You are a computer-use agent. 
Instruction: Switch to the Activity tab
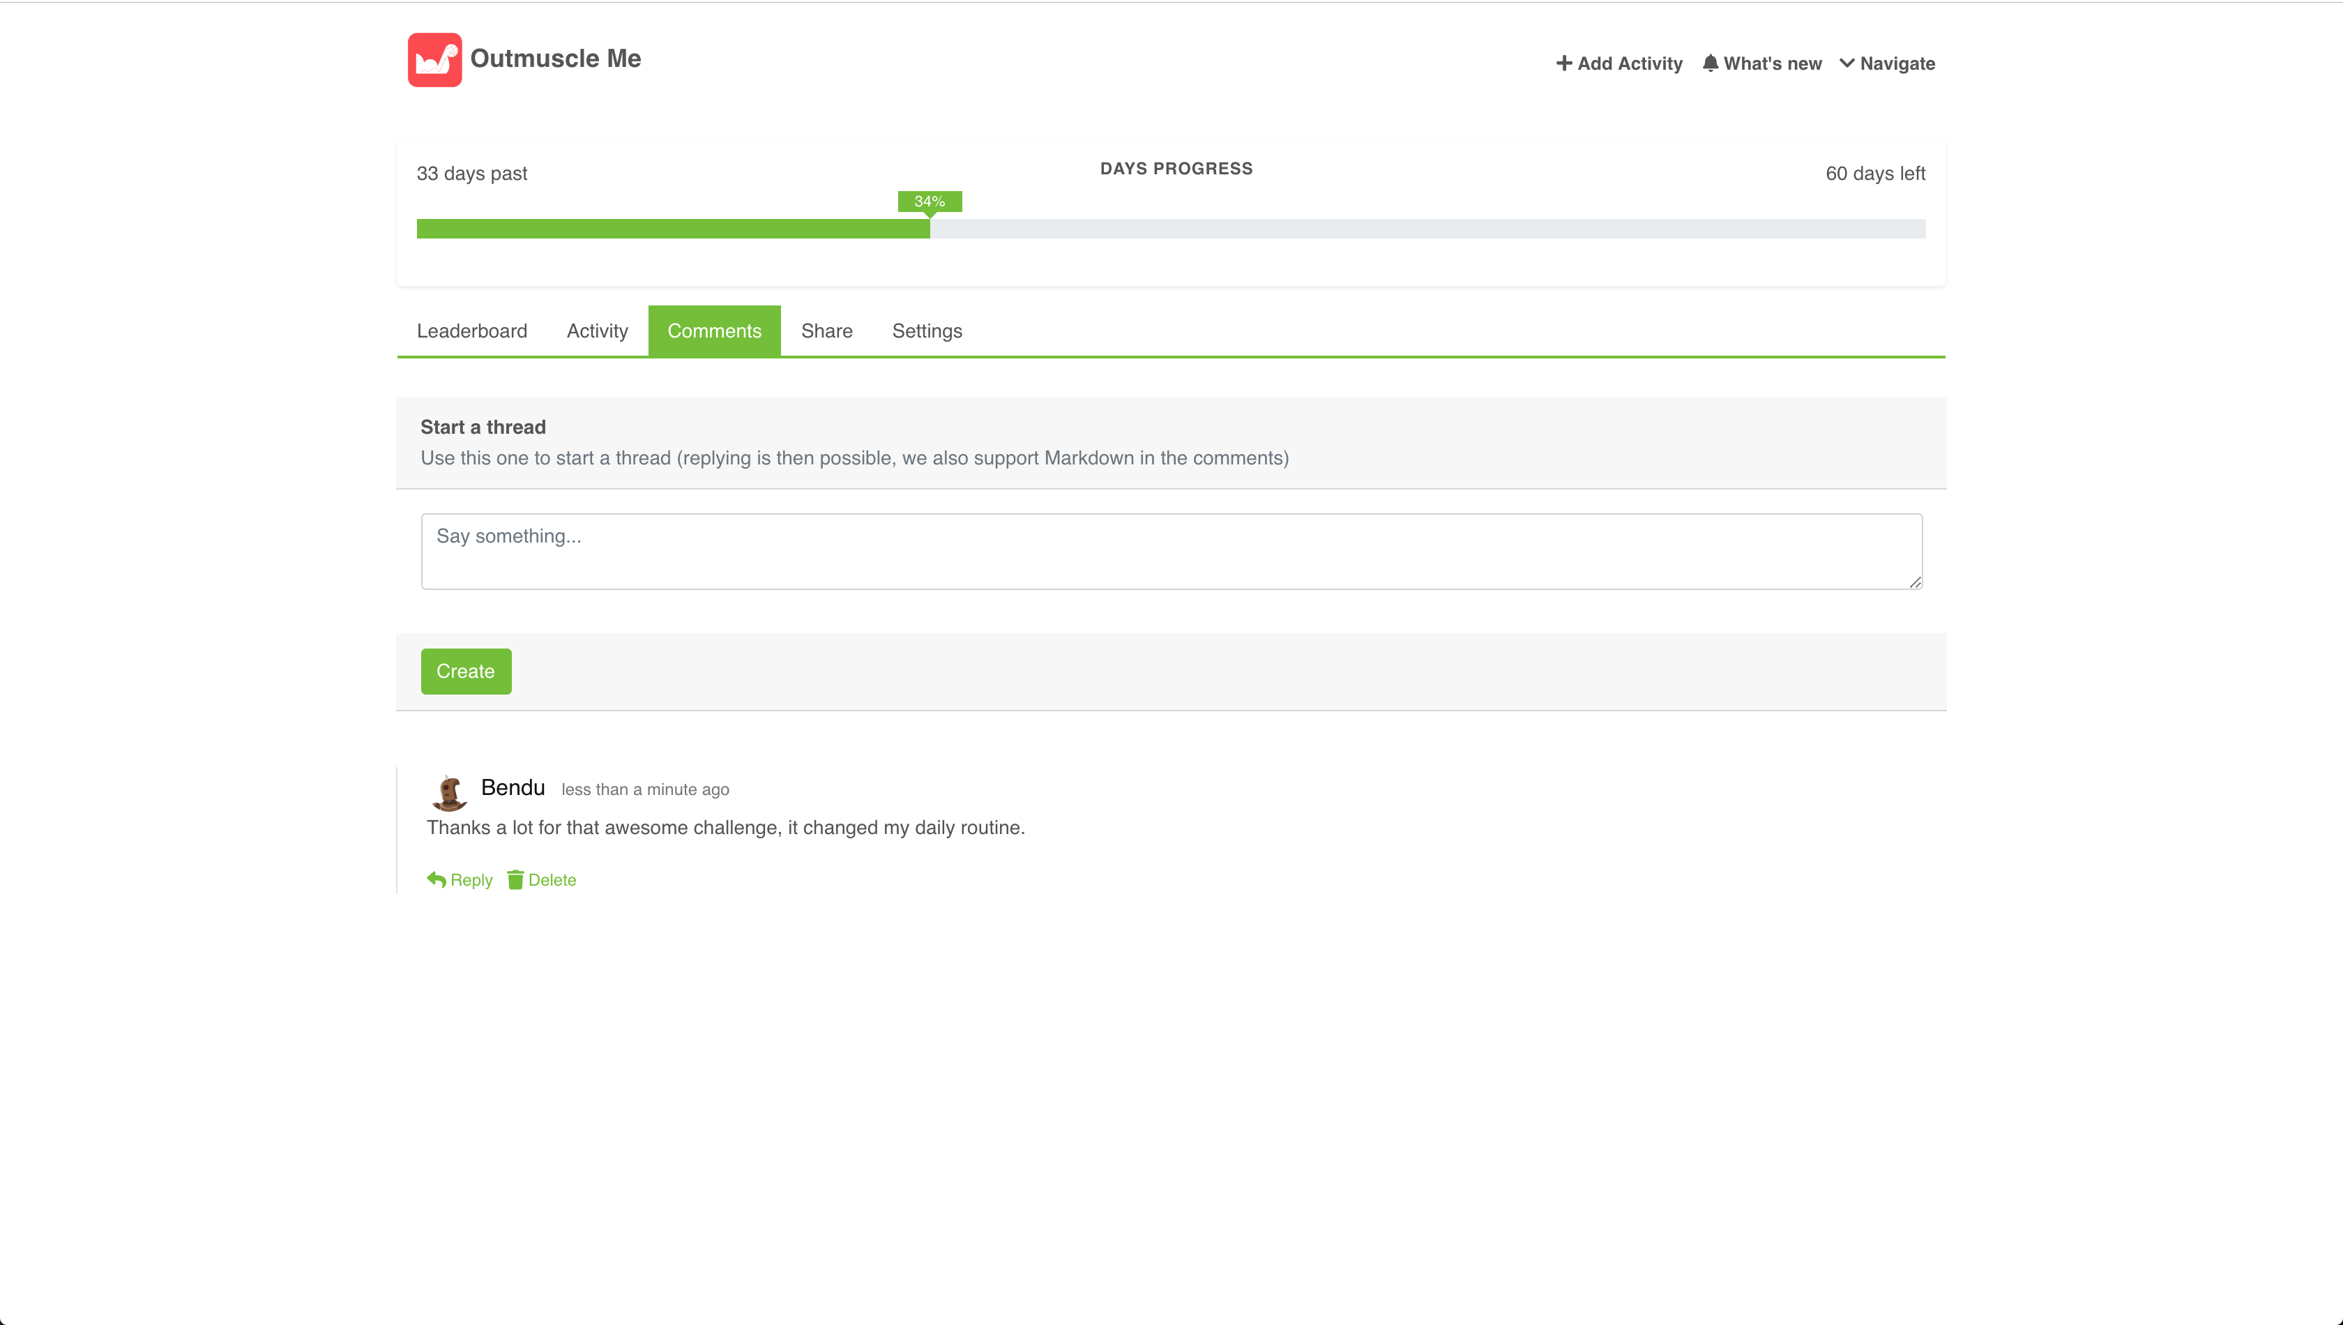[x=597, y=331]
